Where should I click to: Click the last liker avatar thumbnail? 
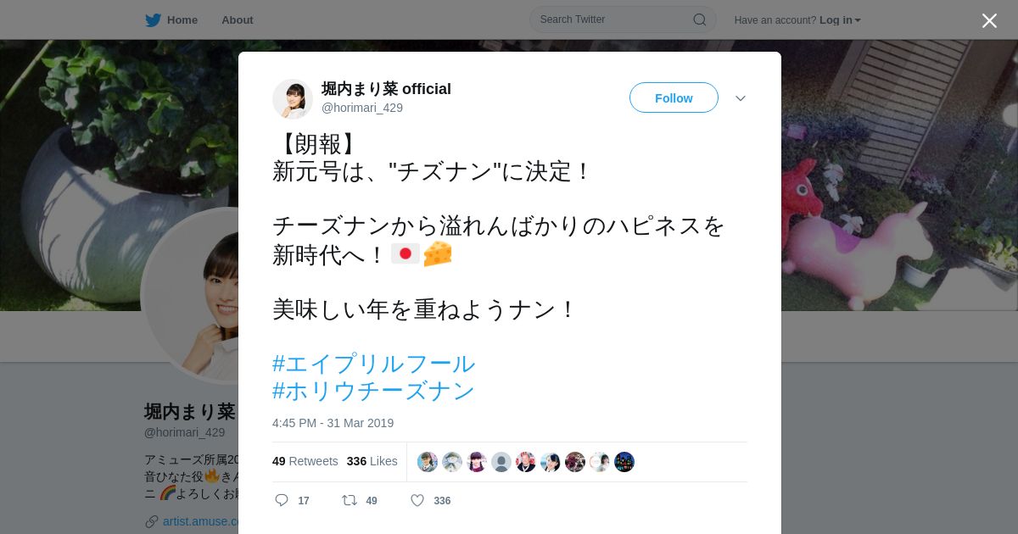pyautogui.click(x=624, y=462)
